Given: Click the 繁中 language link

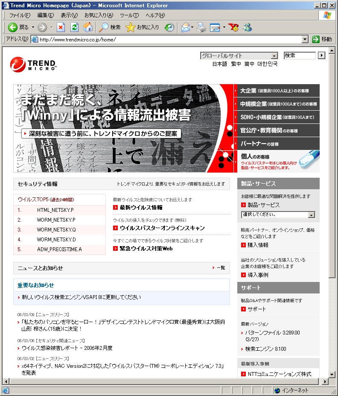Looking at the screenshot, I should (x=236, y=64).
